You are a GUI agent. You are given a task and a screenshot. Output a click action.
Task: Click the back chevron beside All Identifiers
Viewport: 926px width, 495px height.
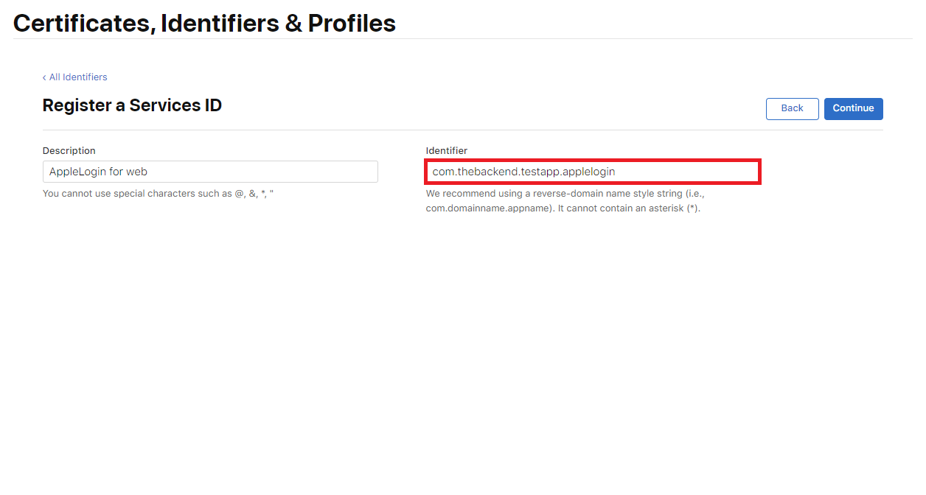click(x=44, y=77)
